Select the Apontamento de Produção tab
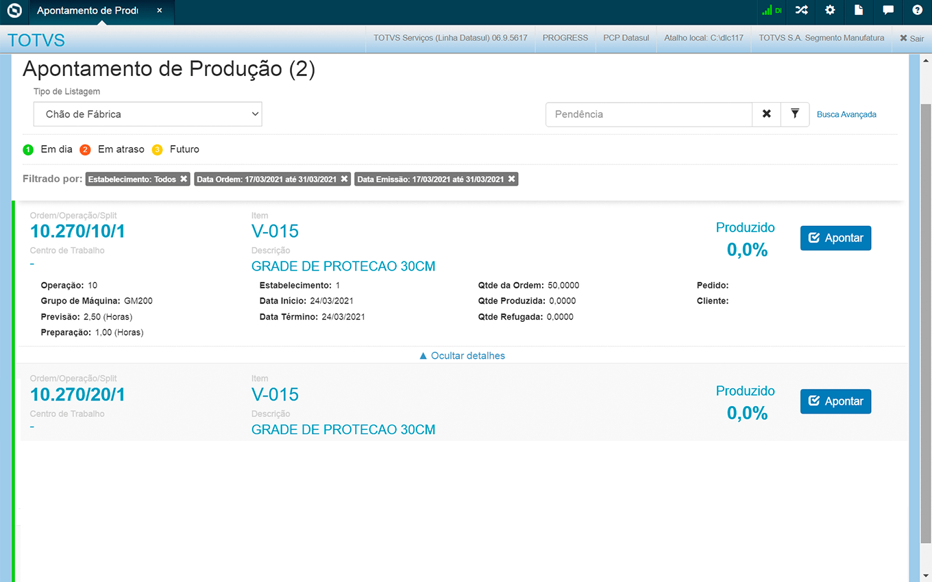The height and width of the screenshot is (582, 932). 87,11
